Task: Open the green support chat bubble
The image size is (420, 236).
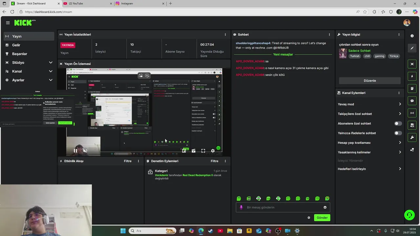Action: pyautogui.click(x=409, y=215)
